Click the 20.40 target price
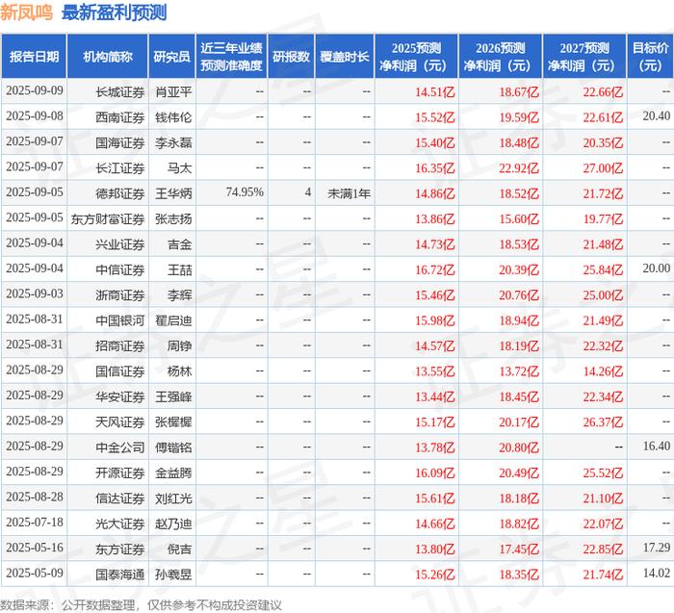 [x=657, y=116]
